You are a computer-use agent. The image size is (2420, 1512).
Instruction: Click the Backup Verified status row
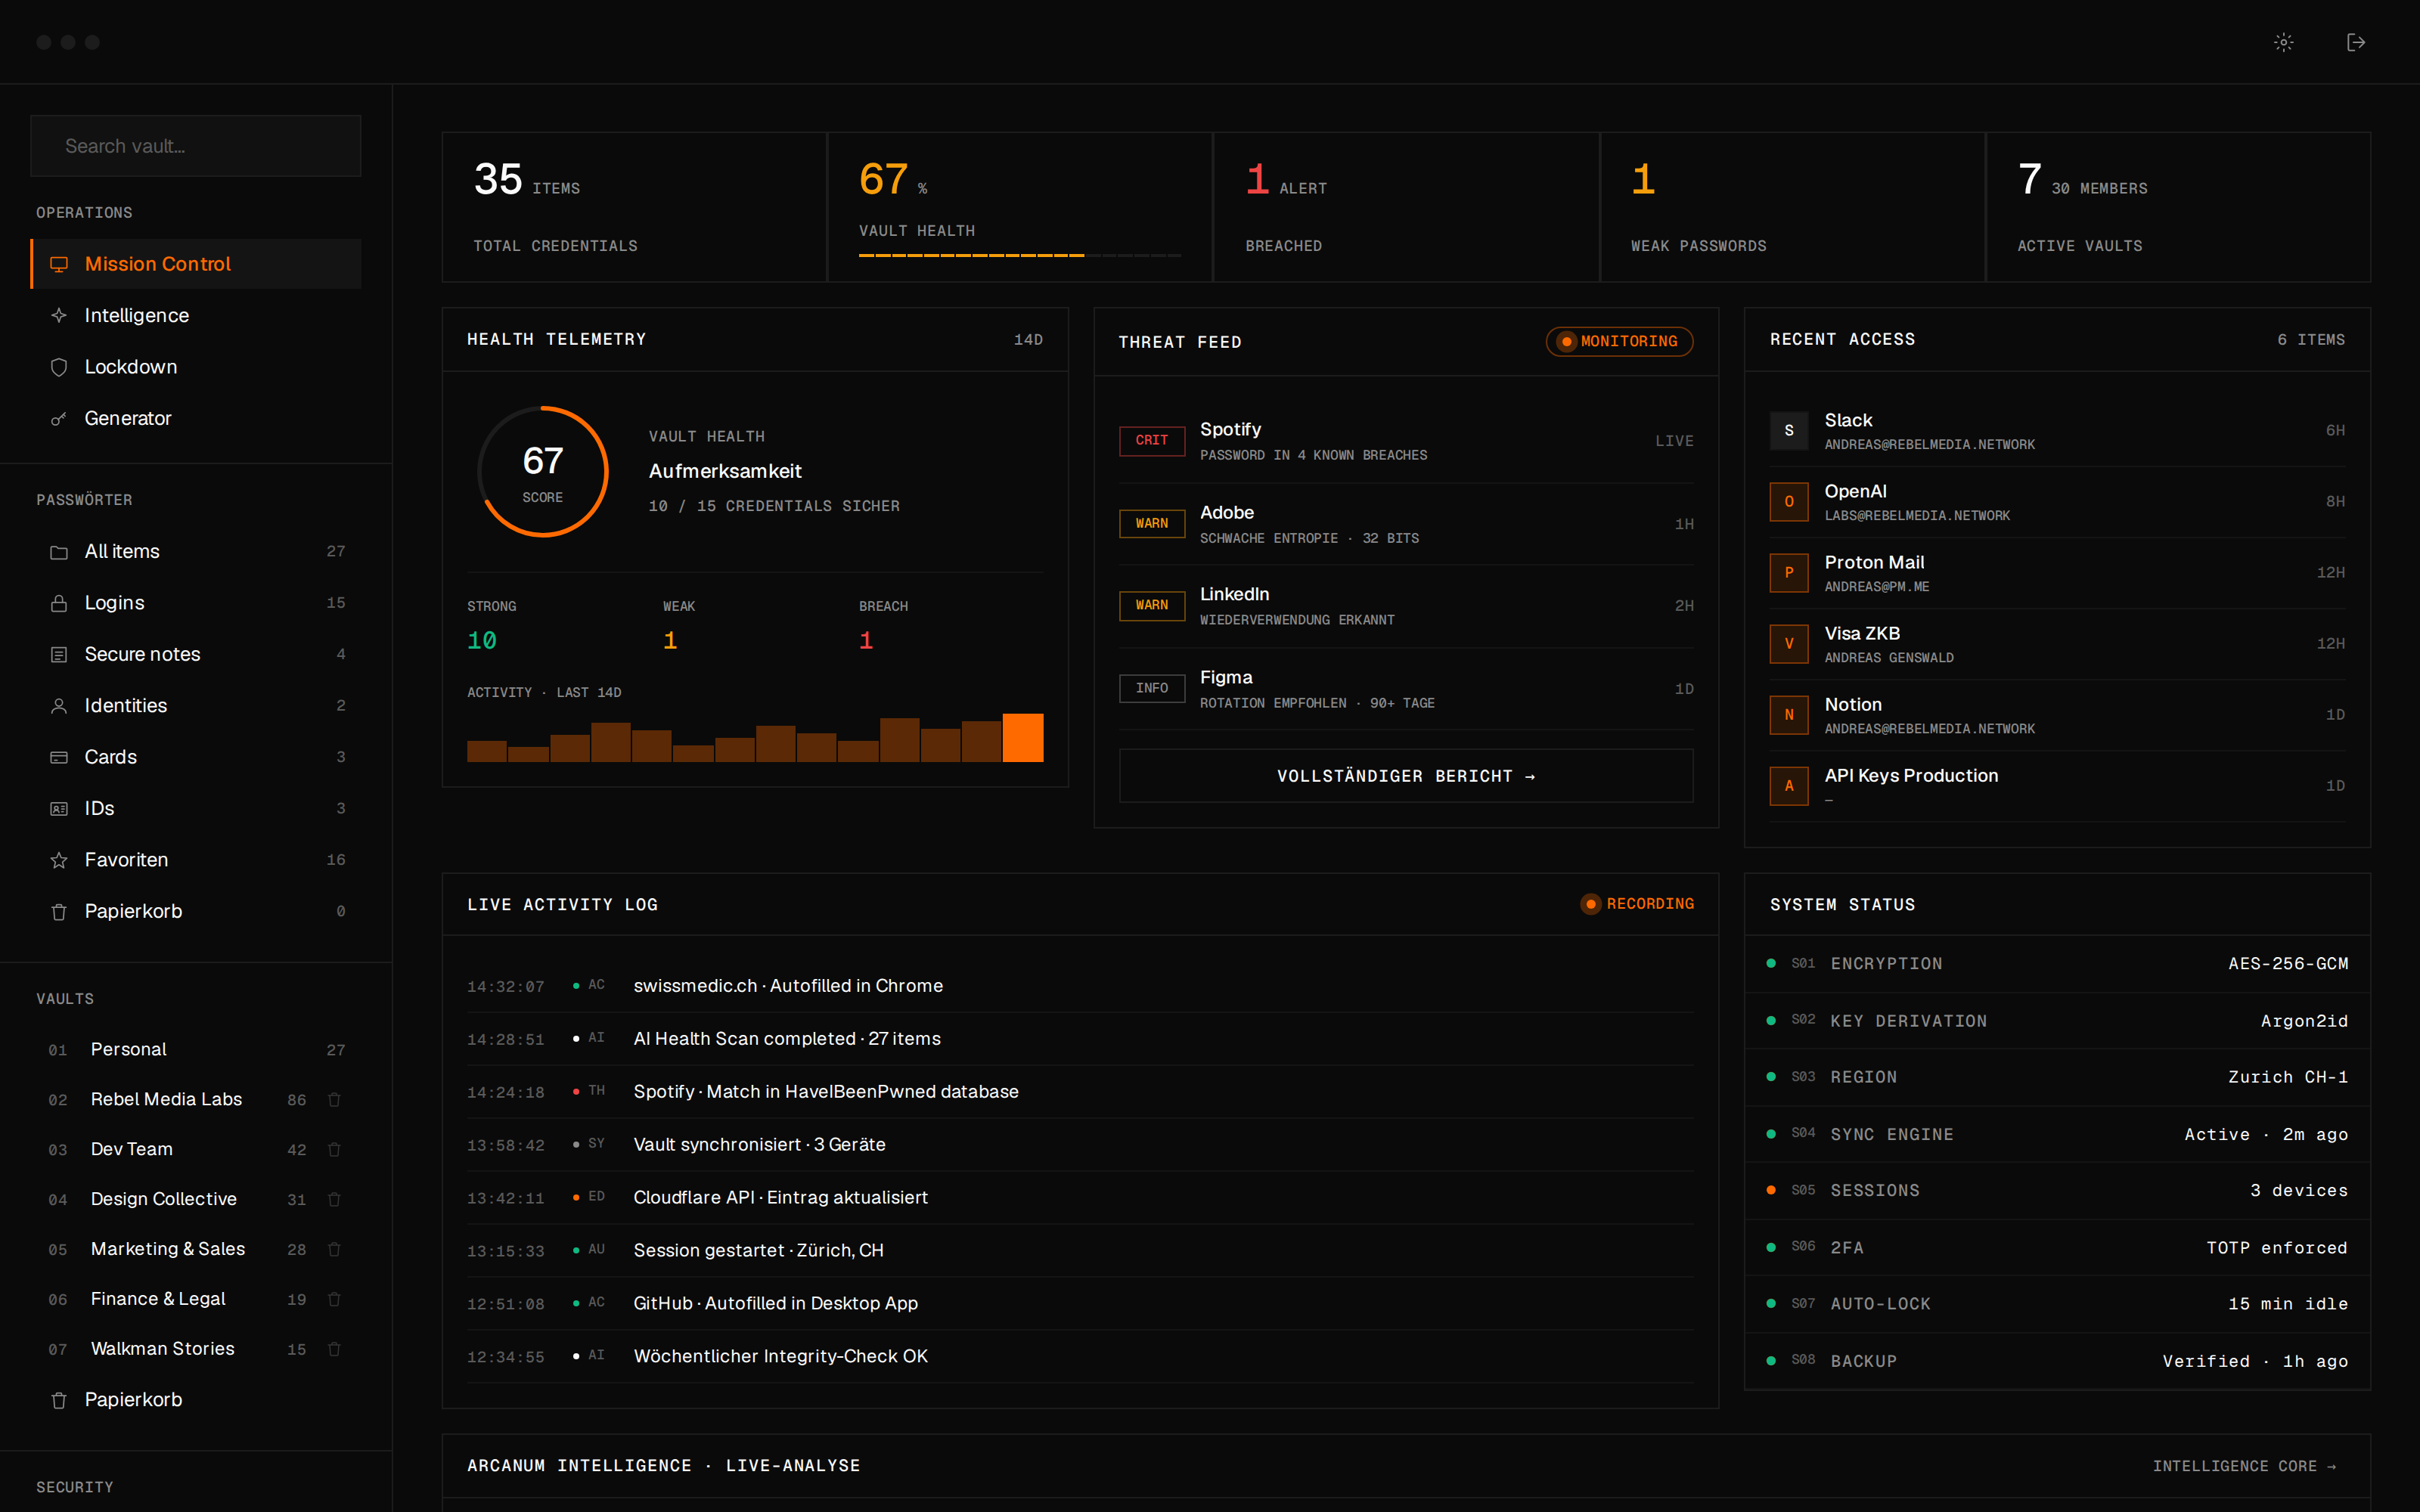click(x=2058, y=1361)
